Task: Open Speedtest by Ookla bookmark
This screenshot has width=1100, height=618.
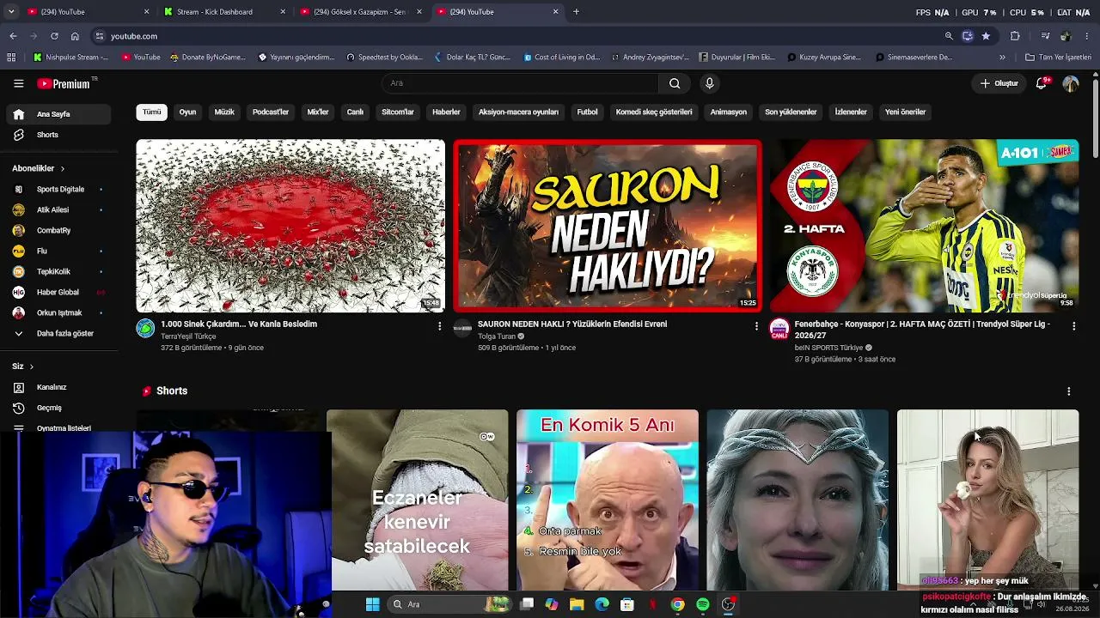Action: coord(384,58)
